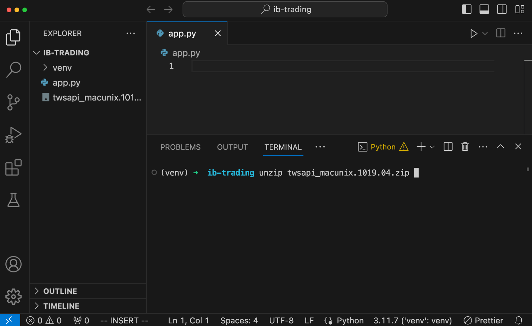Expand the venv folder
The height and width of the screenshot is (326, 532).
[x=46, y=68]
